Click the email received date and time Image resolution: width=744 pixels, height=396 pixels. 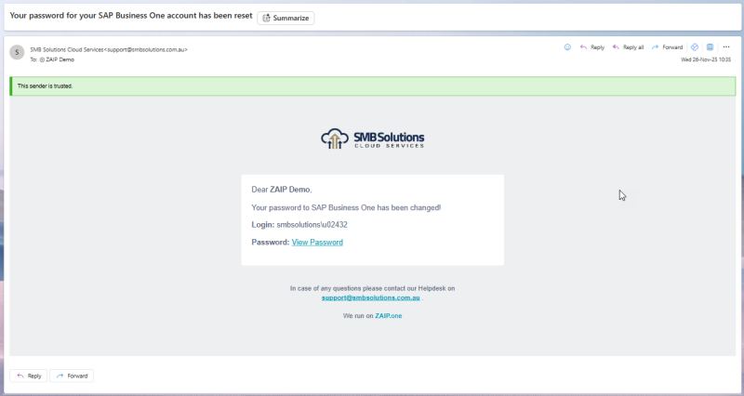click(707, 59)
